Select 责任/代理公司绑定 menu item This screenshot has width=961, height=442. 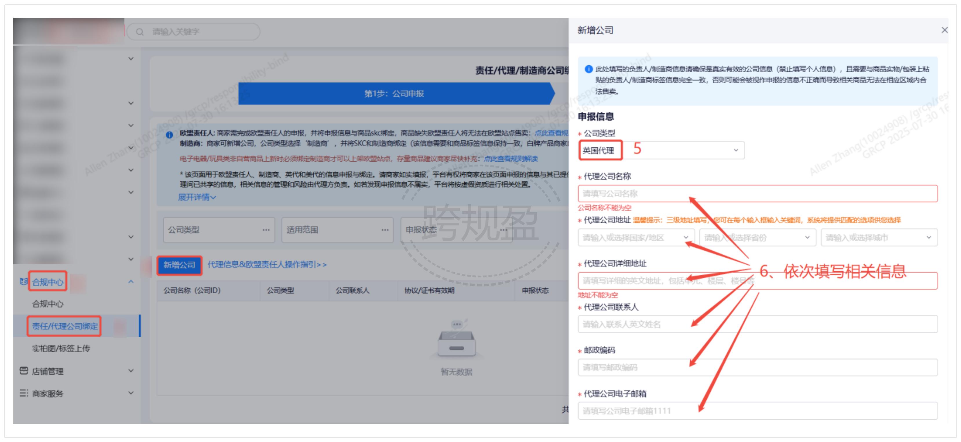[x=65, y=326]
